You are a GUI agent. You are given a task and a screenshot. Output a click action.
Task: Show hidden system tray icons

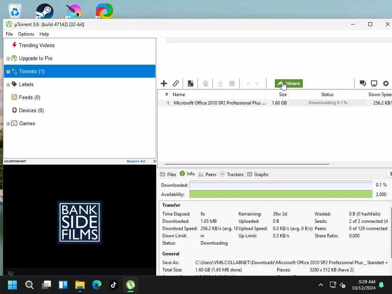click(321, 285)
